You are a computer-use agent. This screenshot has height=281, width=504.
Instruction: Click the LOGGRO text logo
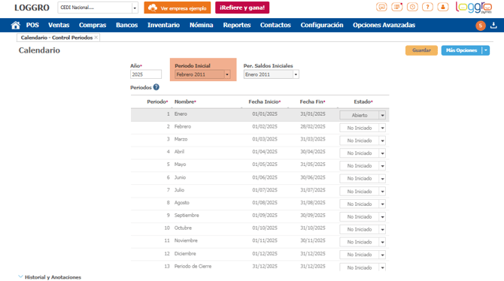pyautogui.click(x=32, y=8)
